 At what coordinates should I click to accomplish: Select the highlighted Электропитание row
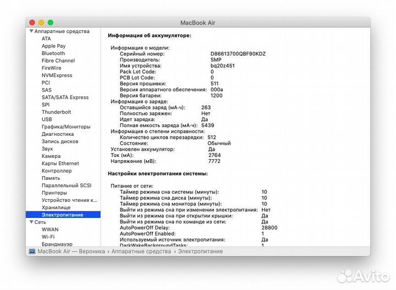(63, 215)
